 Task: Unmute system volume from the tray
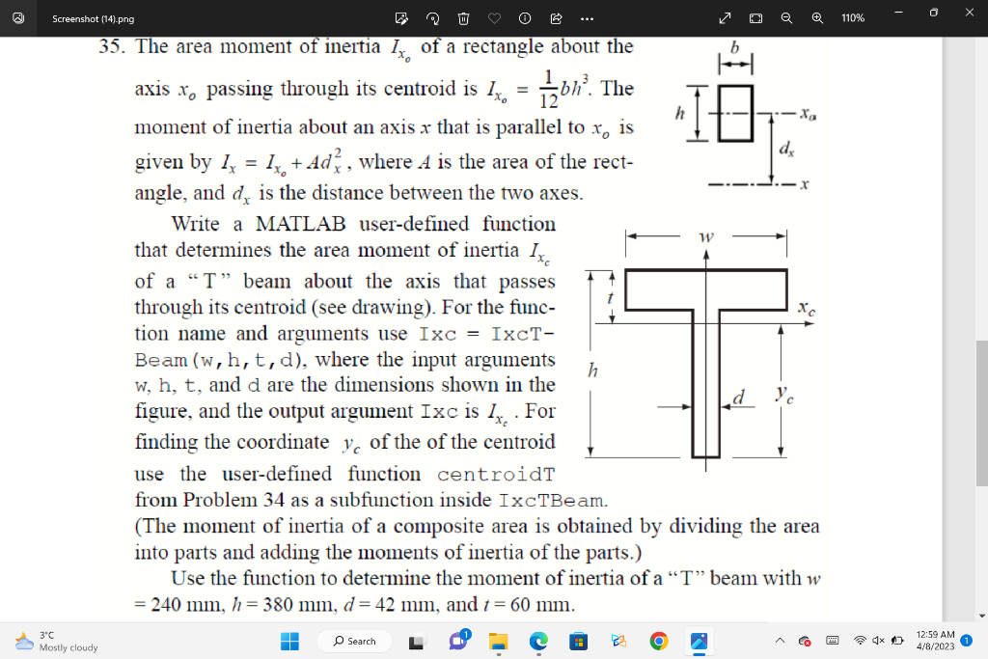(878, 641)
